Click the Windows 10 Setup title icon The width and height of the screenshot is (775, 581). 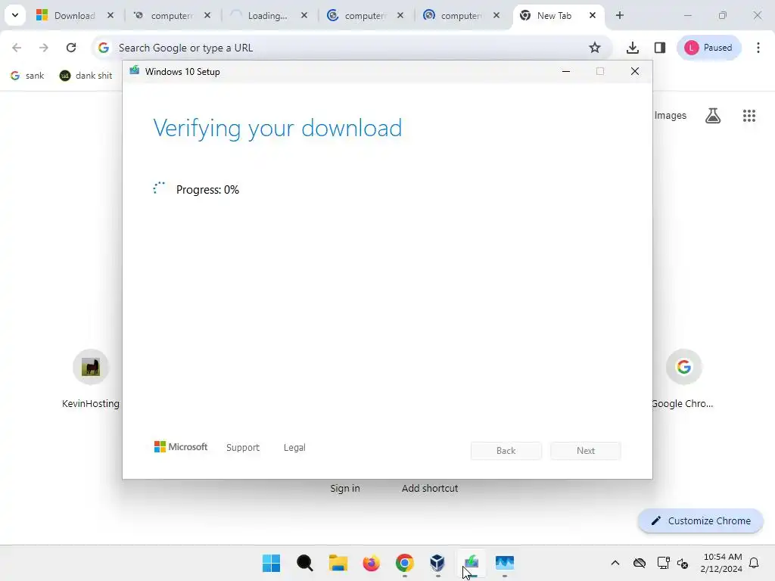pyautogui.click(x=135, y=71)
